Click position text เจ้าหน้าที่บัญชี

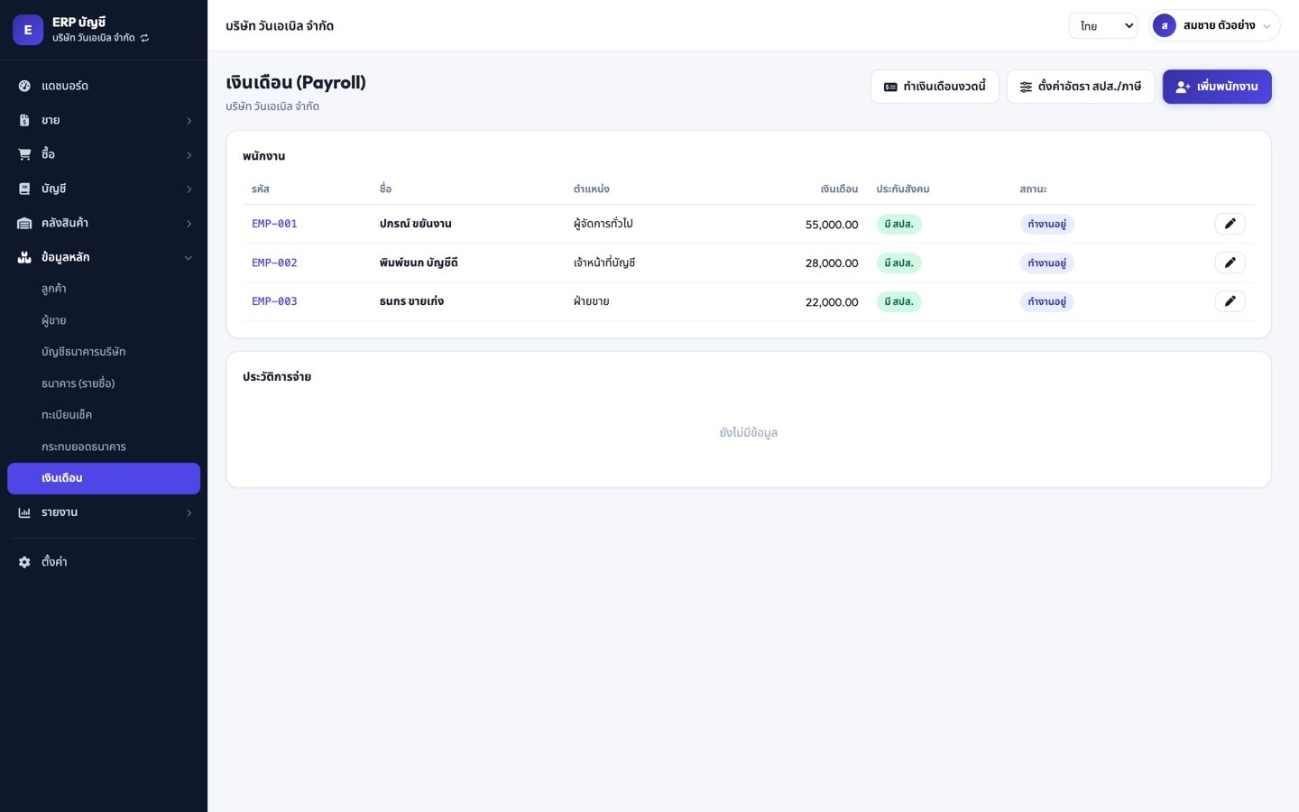(604, 263)
